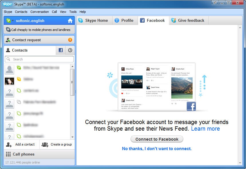The image size is (246, 169).
Task: Click the down arrow of the contacts scrollbar
Action: point(72,137)
